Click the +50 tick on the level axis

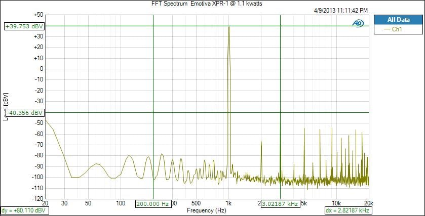tap(37, 15)
